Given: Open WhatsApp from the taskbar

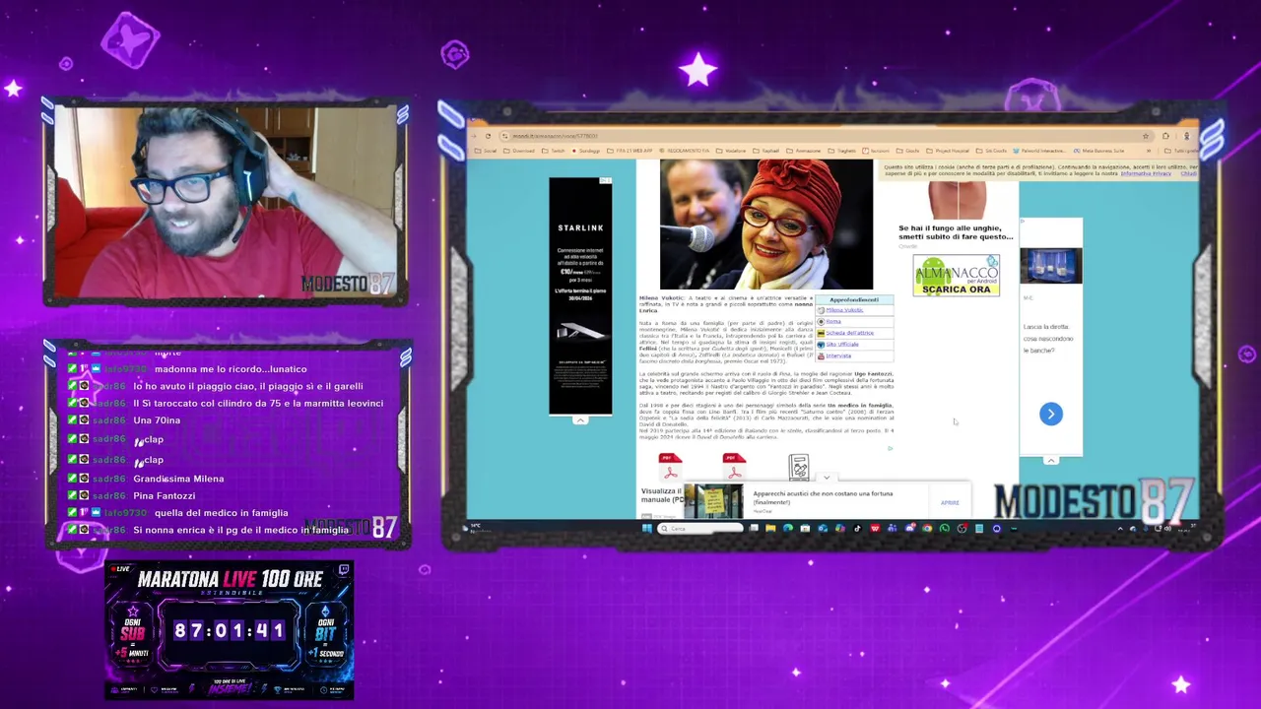Looking at the screenshot, I should (945, 528).
